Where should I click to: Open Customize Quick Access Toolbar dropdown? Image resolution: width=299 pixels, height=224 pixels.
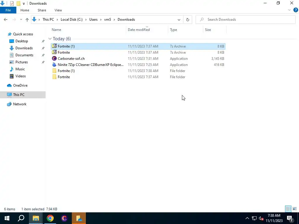(x=24, y=3)
